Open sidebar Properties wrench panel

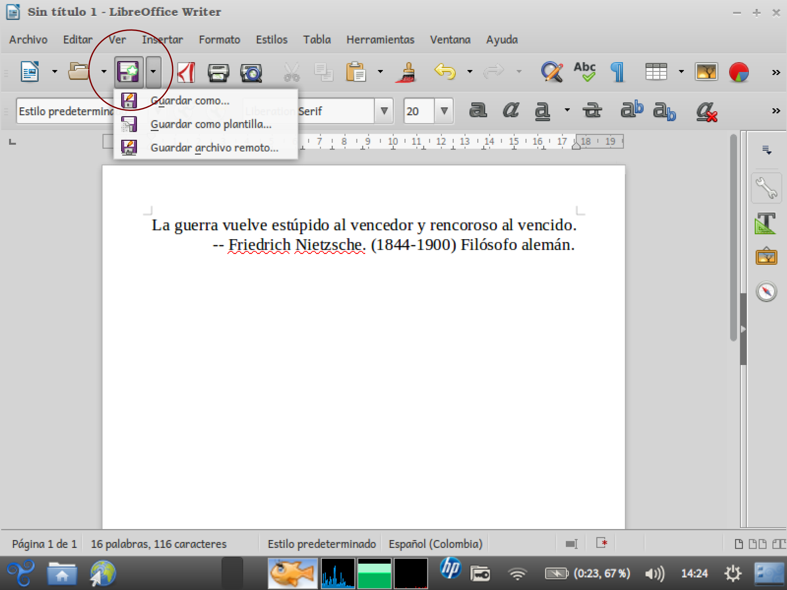click(x=766, y=188)
